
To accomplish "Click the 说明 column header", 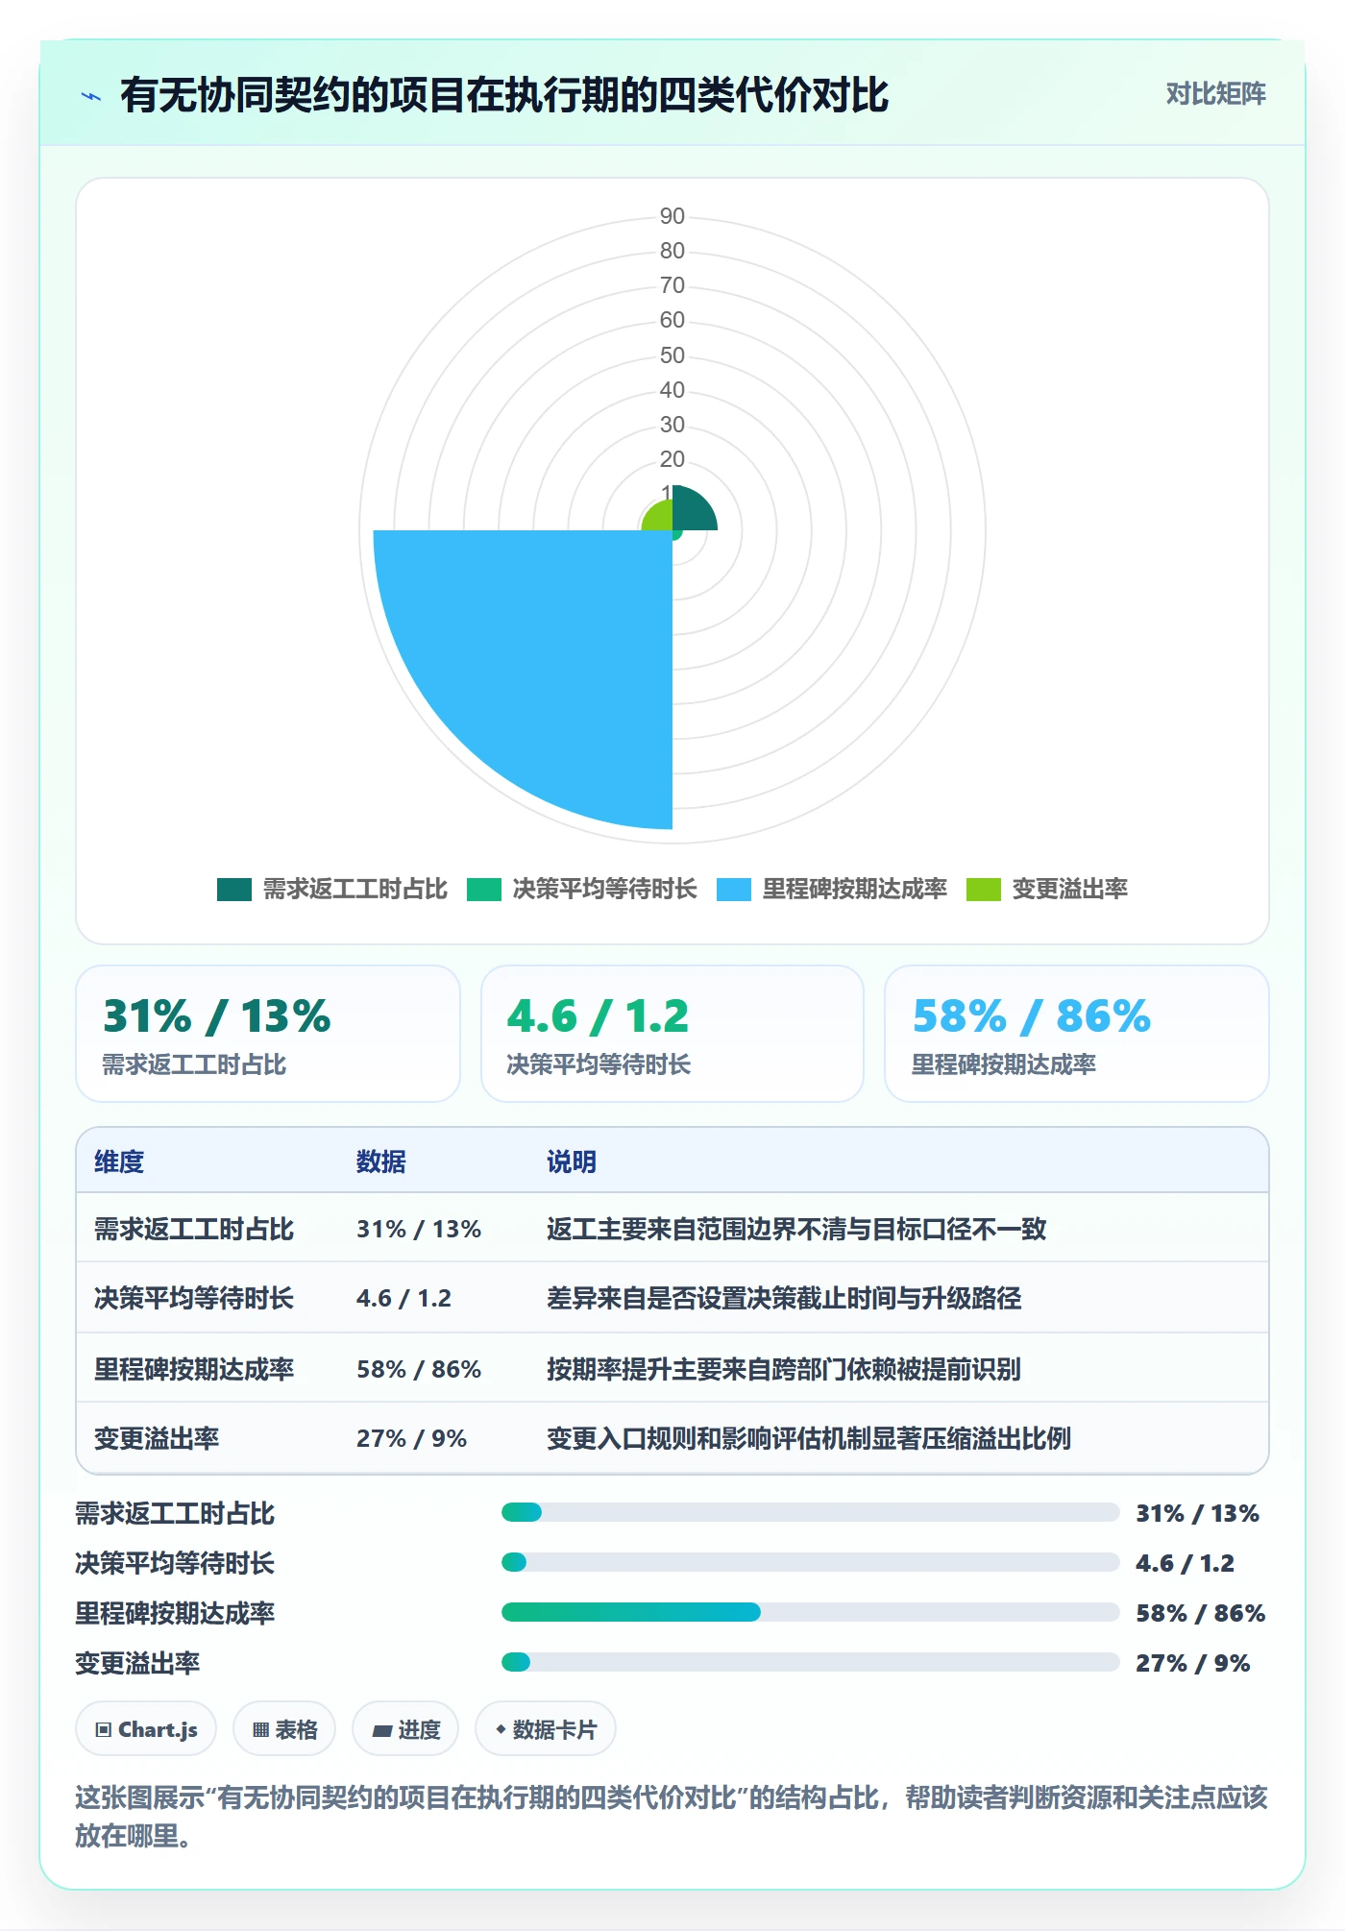I will click(x=572, y=1162).
